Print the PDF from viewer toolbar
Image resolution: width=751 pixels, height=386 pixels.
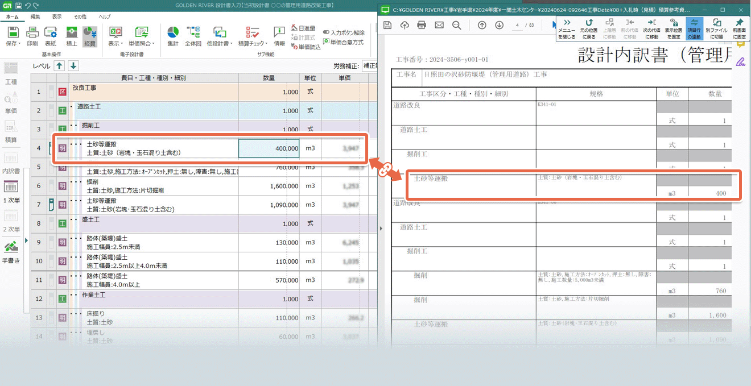point(422,25)
